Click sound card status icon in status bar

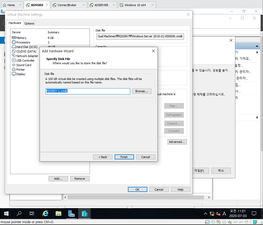[230, 222]
